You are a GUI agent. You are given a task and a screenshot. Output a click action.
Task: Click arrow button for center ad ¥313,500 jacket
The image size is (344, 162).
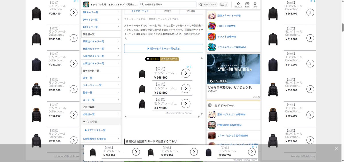186,89
